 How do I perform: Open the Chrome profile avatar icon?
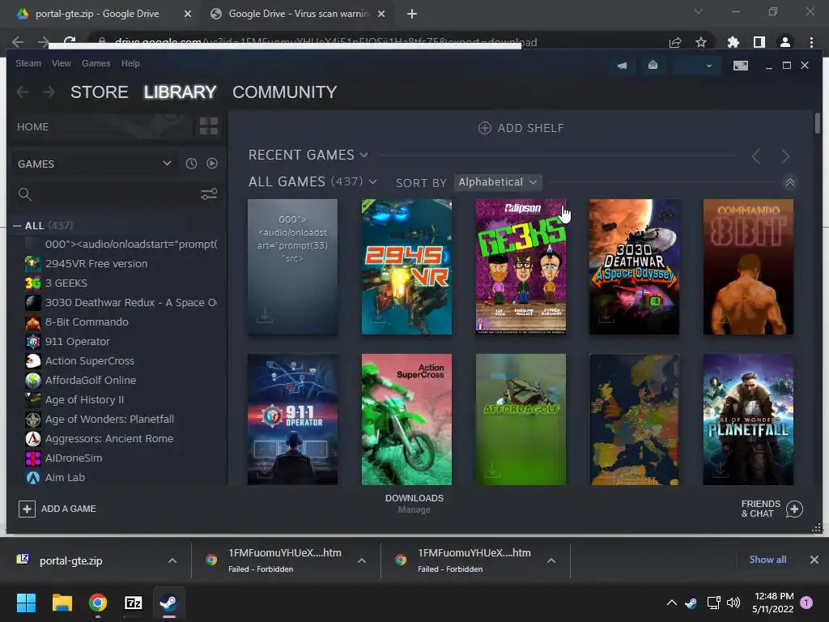click(785, 42)
